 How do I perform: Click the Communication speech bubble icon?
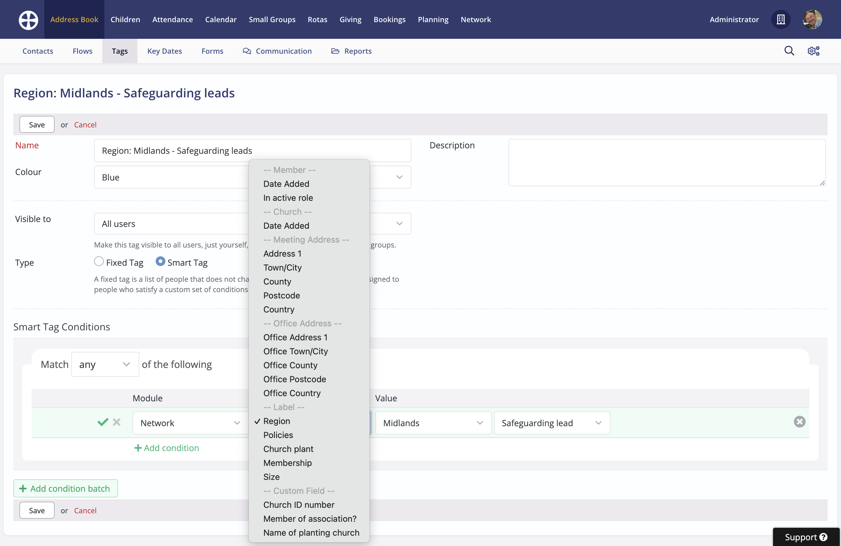tap(247, 51)
